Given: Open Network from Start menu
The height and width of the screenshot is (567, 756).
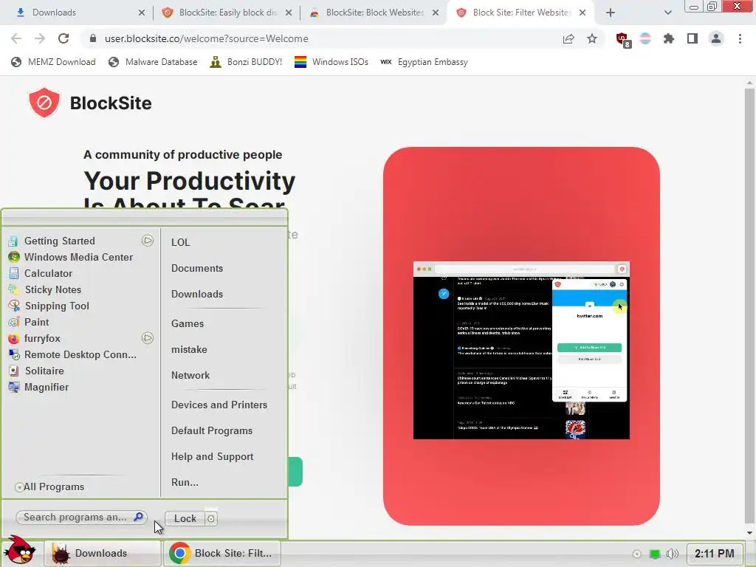Looking at the screenshot, I should pos(190,376).
